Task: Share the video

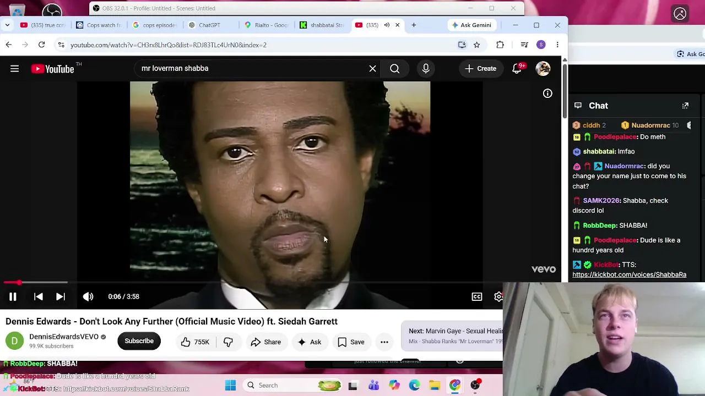Action: [x=265, y=342]
